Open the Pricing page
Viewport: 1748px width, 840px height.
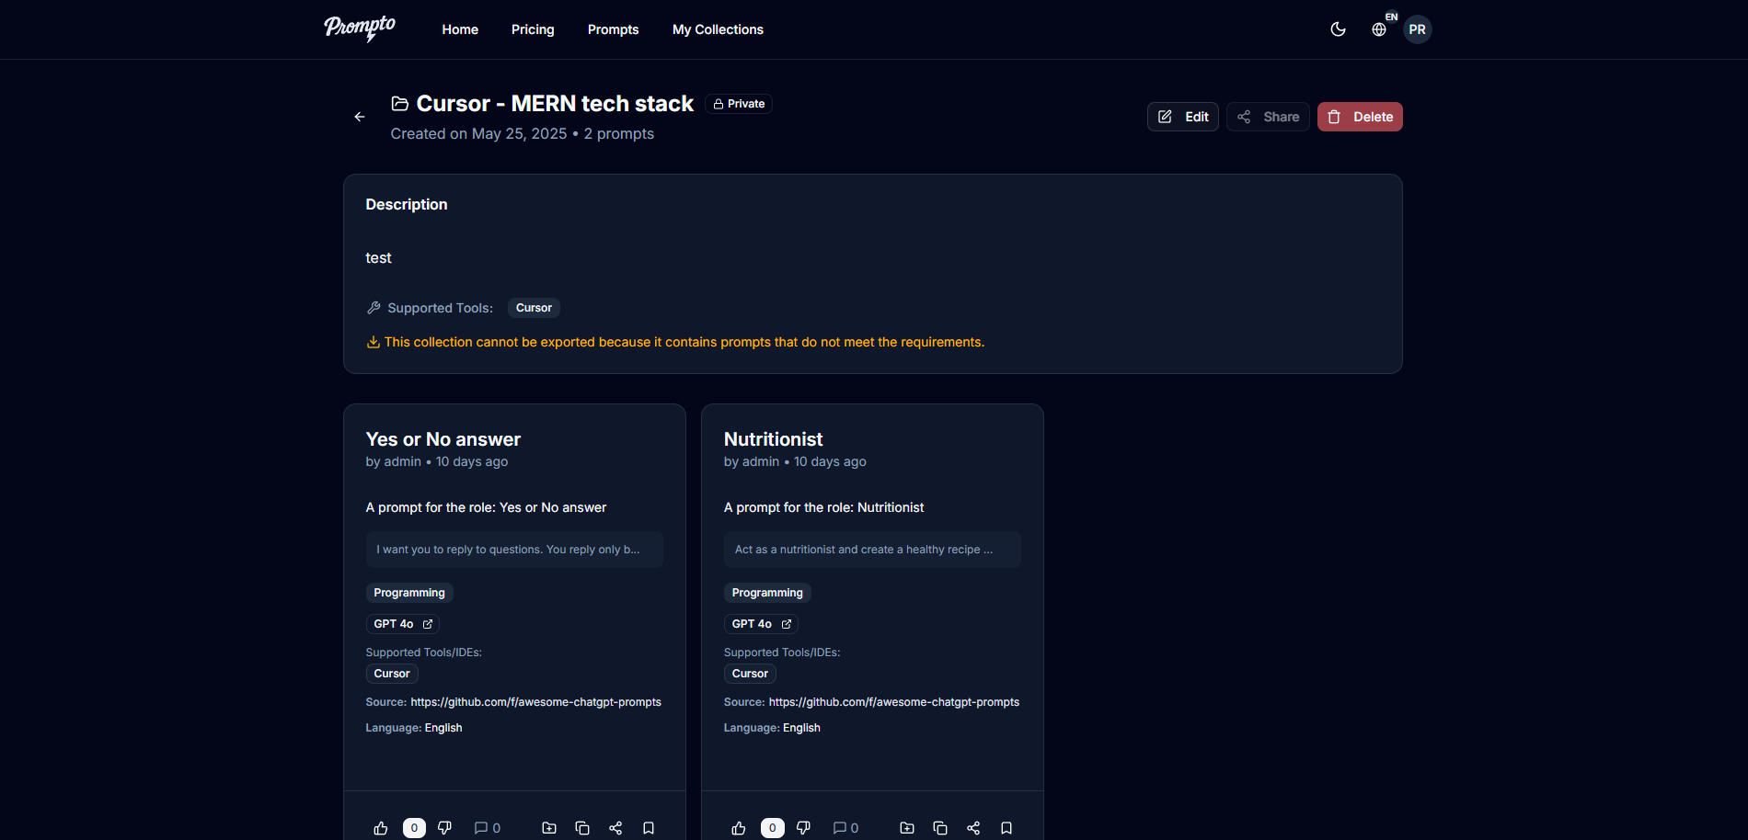click(x=533, y=29)
